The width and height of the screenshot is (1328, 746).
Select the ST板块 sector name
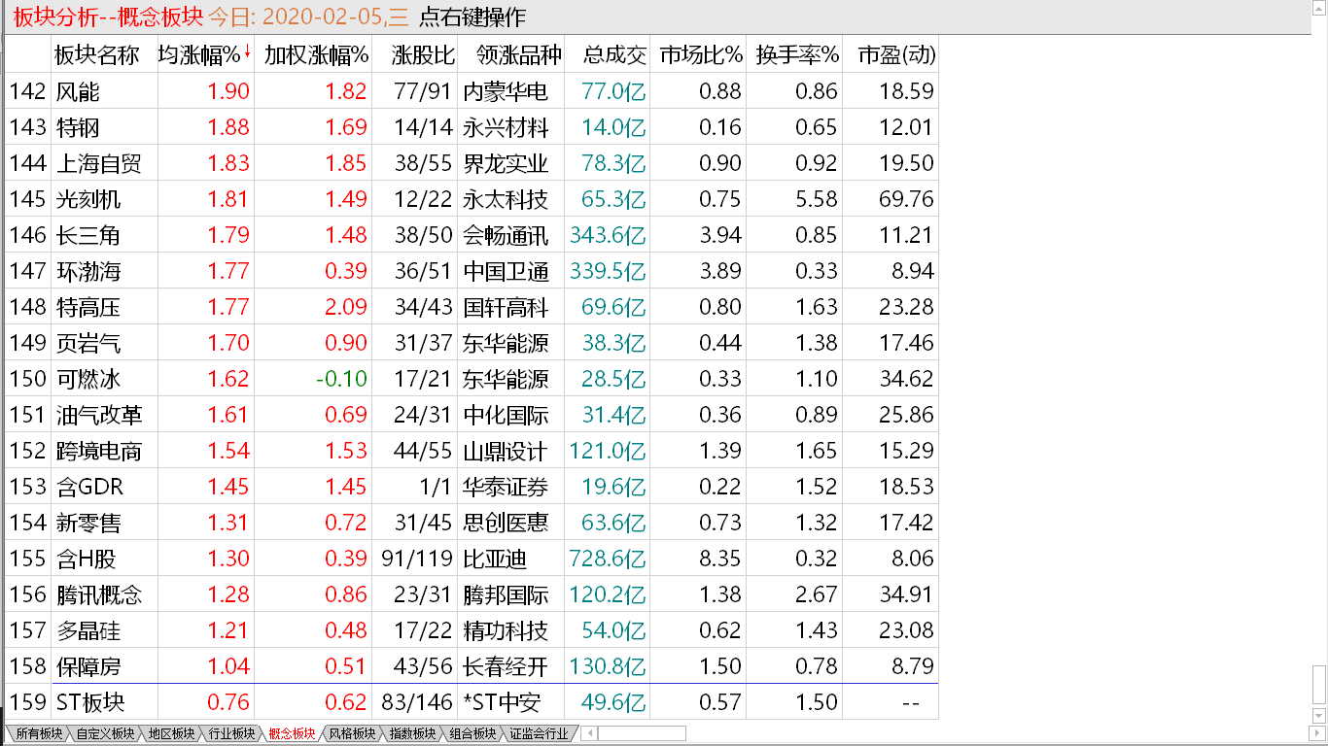(x=90, y=702)
